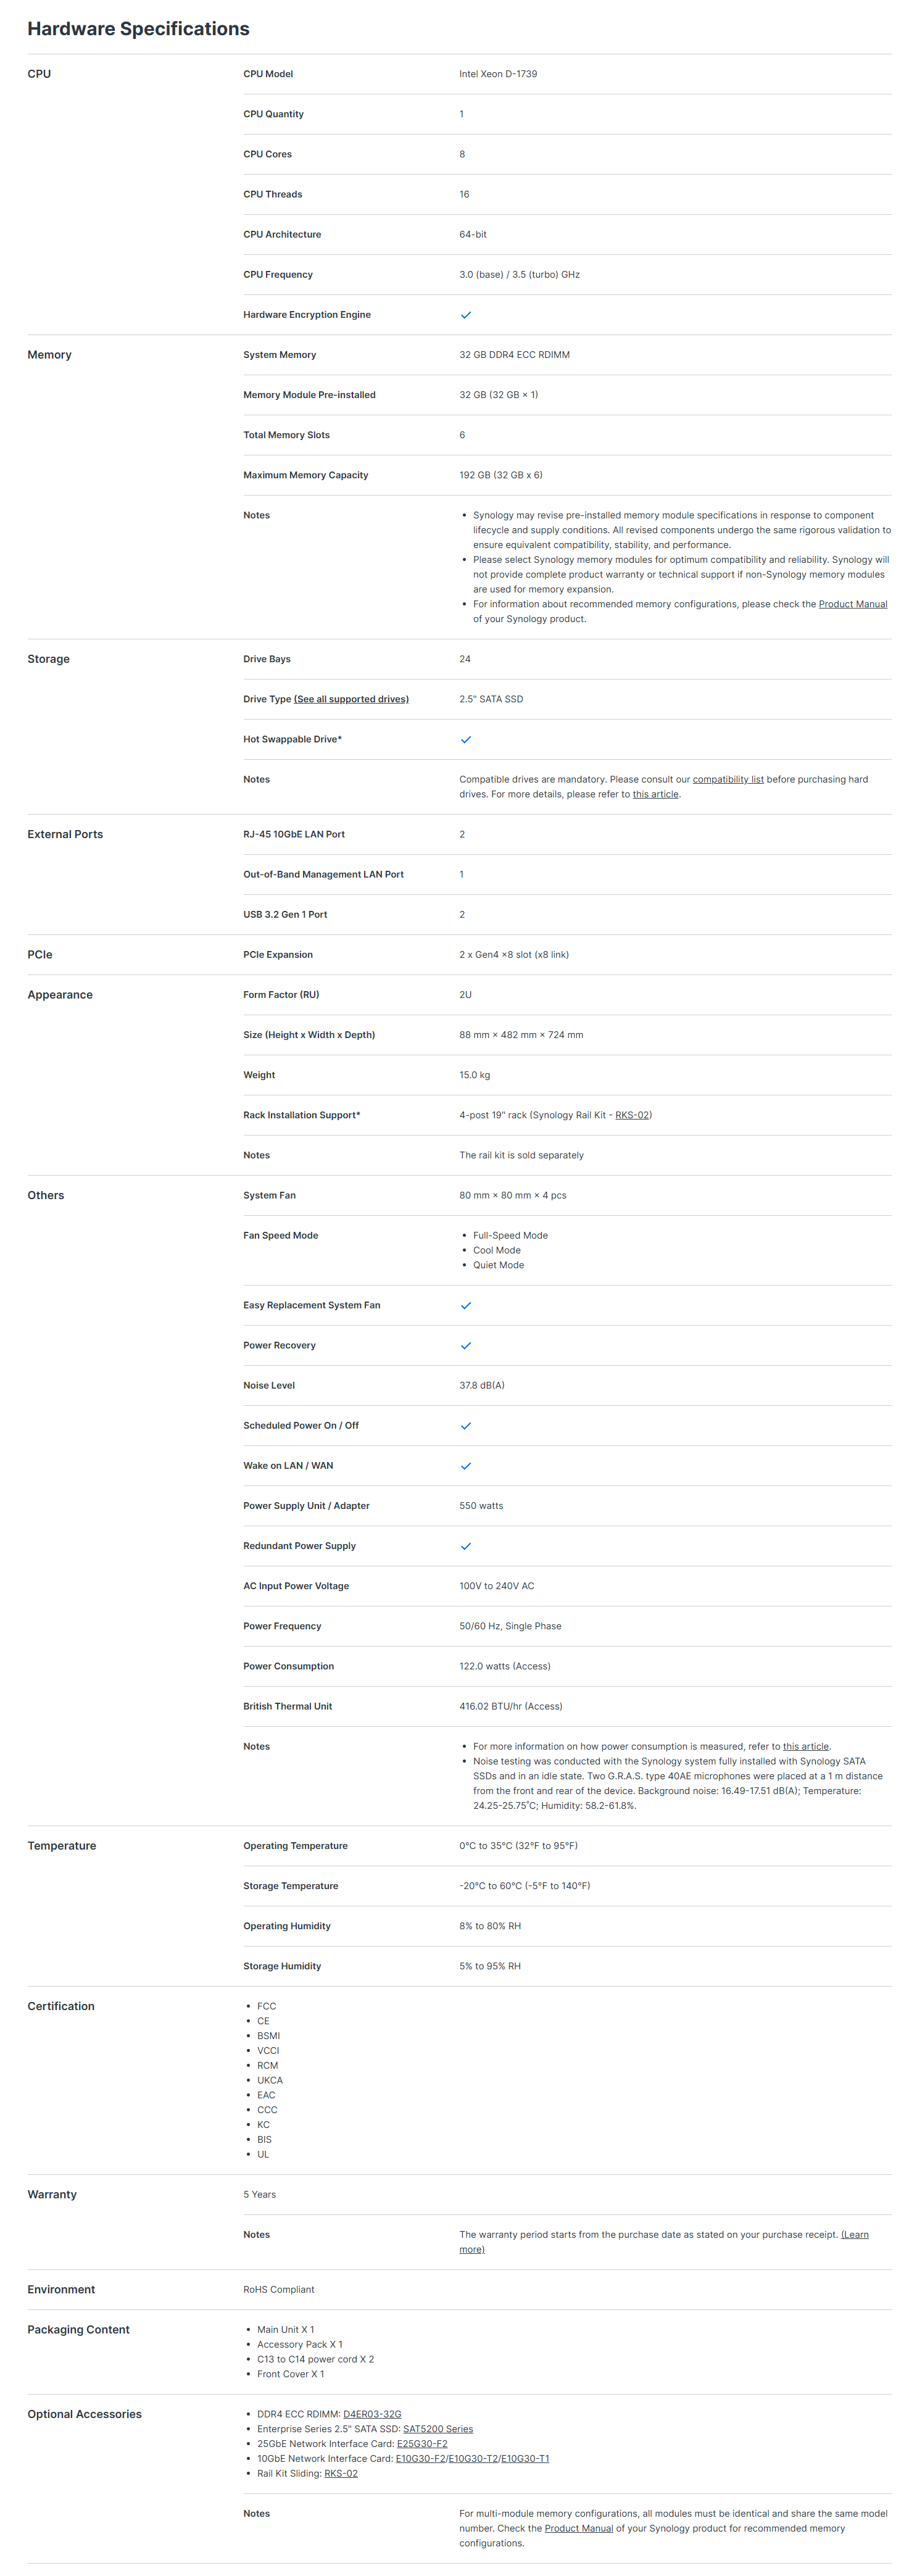Click the Redundant Power Supply checkmark icon
917x2576 pixels.
tap(465, 1546)
